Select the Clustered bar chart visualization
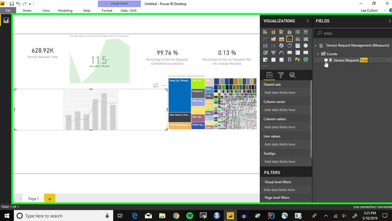The image size is (392, 221). click(281, 32)
